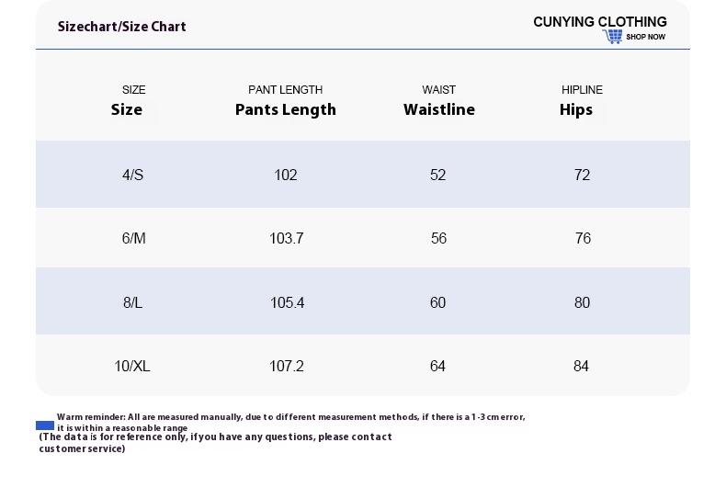Click the Pants Length column header
The width and height of the screenshot is (726, 499).
point(286,109)
